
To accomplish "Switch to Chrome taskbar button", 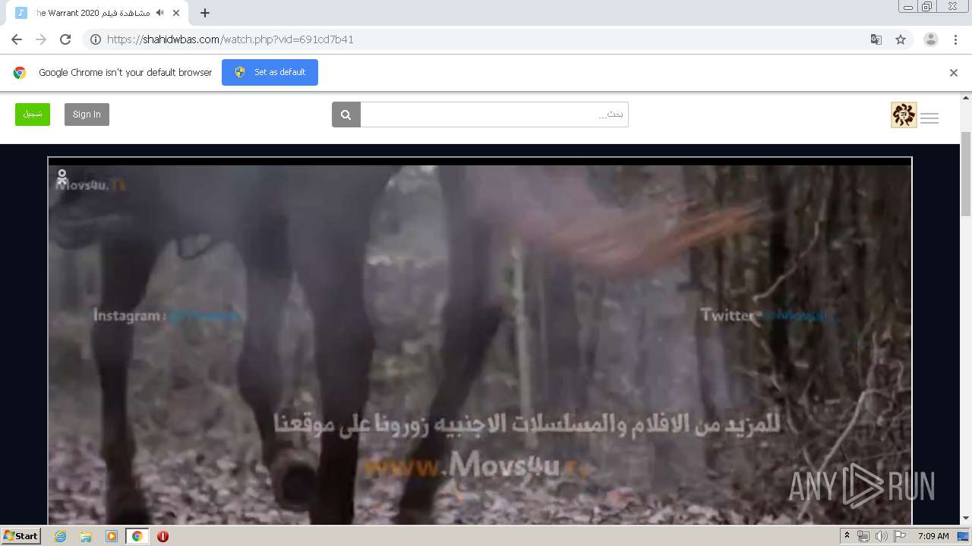I will tap(137, 536).
